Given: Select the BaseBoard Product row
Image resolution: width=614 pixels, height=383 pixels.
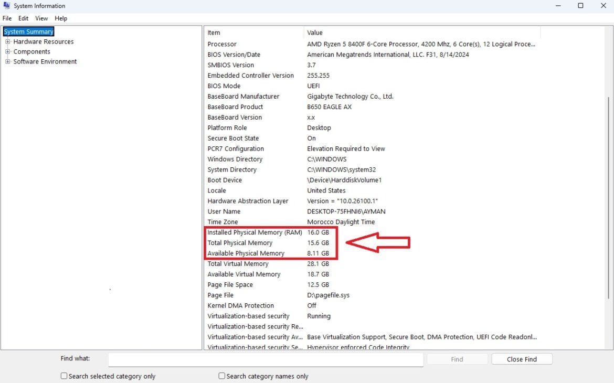Looking at the screenshot, I should [x=372, y=107].
